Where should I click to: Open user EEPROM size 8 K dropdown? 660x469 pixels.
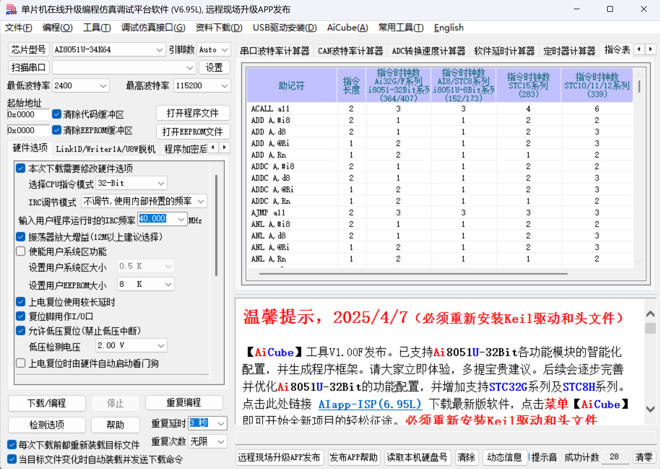click(x=146, y=284)
